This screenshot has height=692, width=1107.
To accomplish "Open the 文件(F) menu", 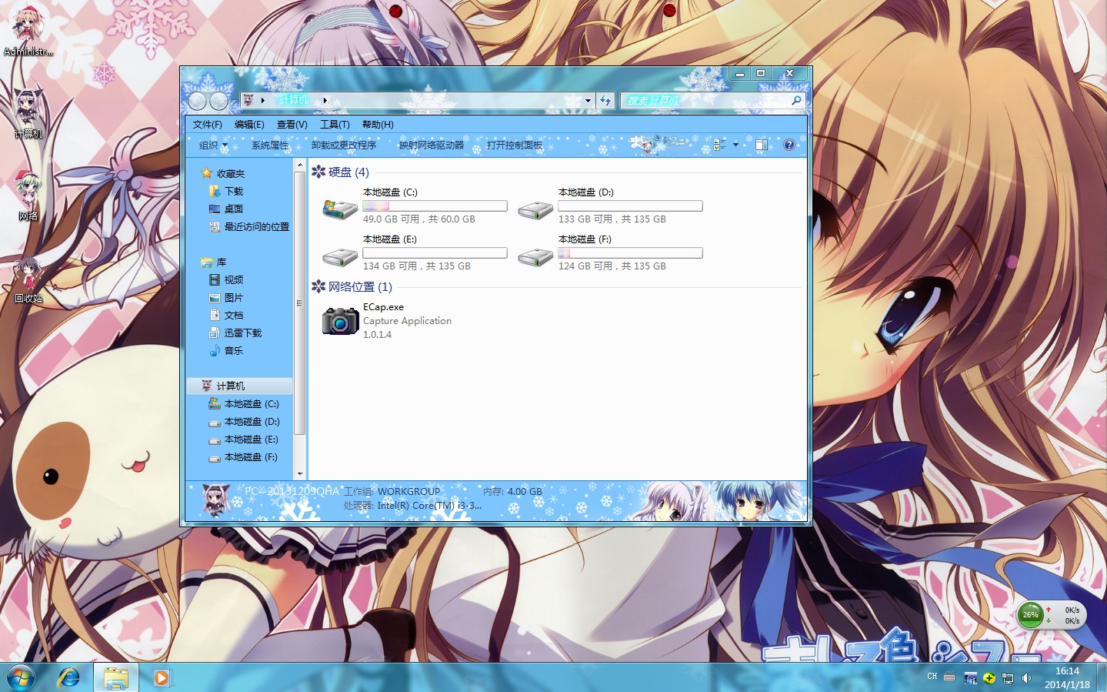I will click(207, 125).
